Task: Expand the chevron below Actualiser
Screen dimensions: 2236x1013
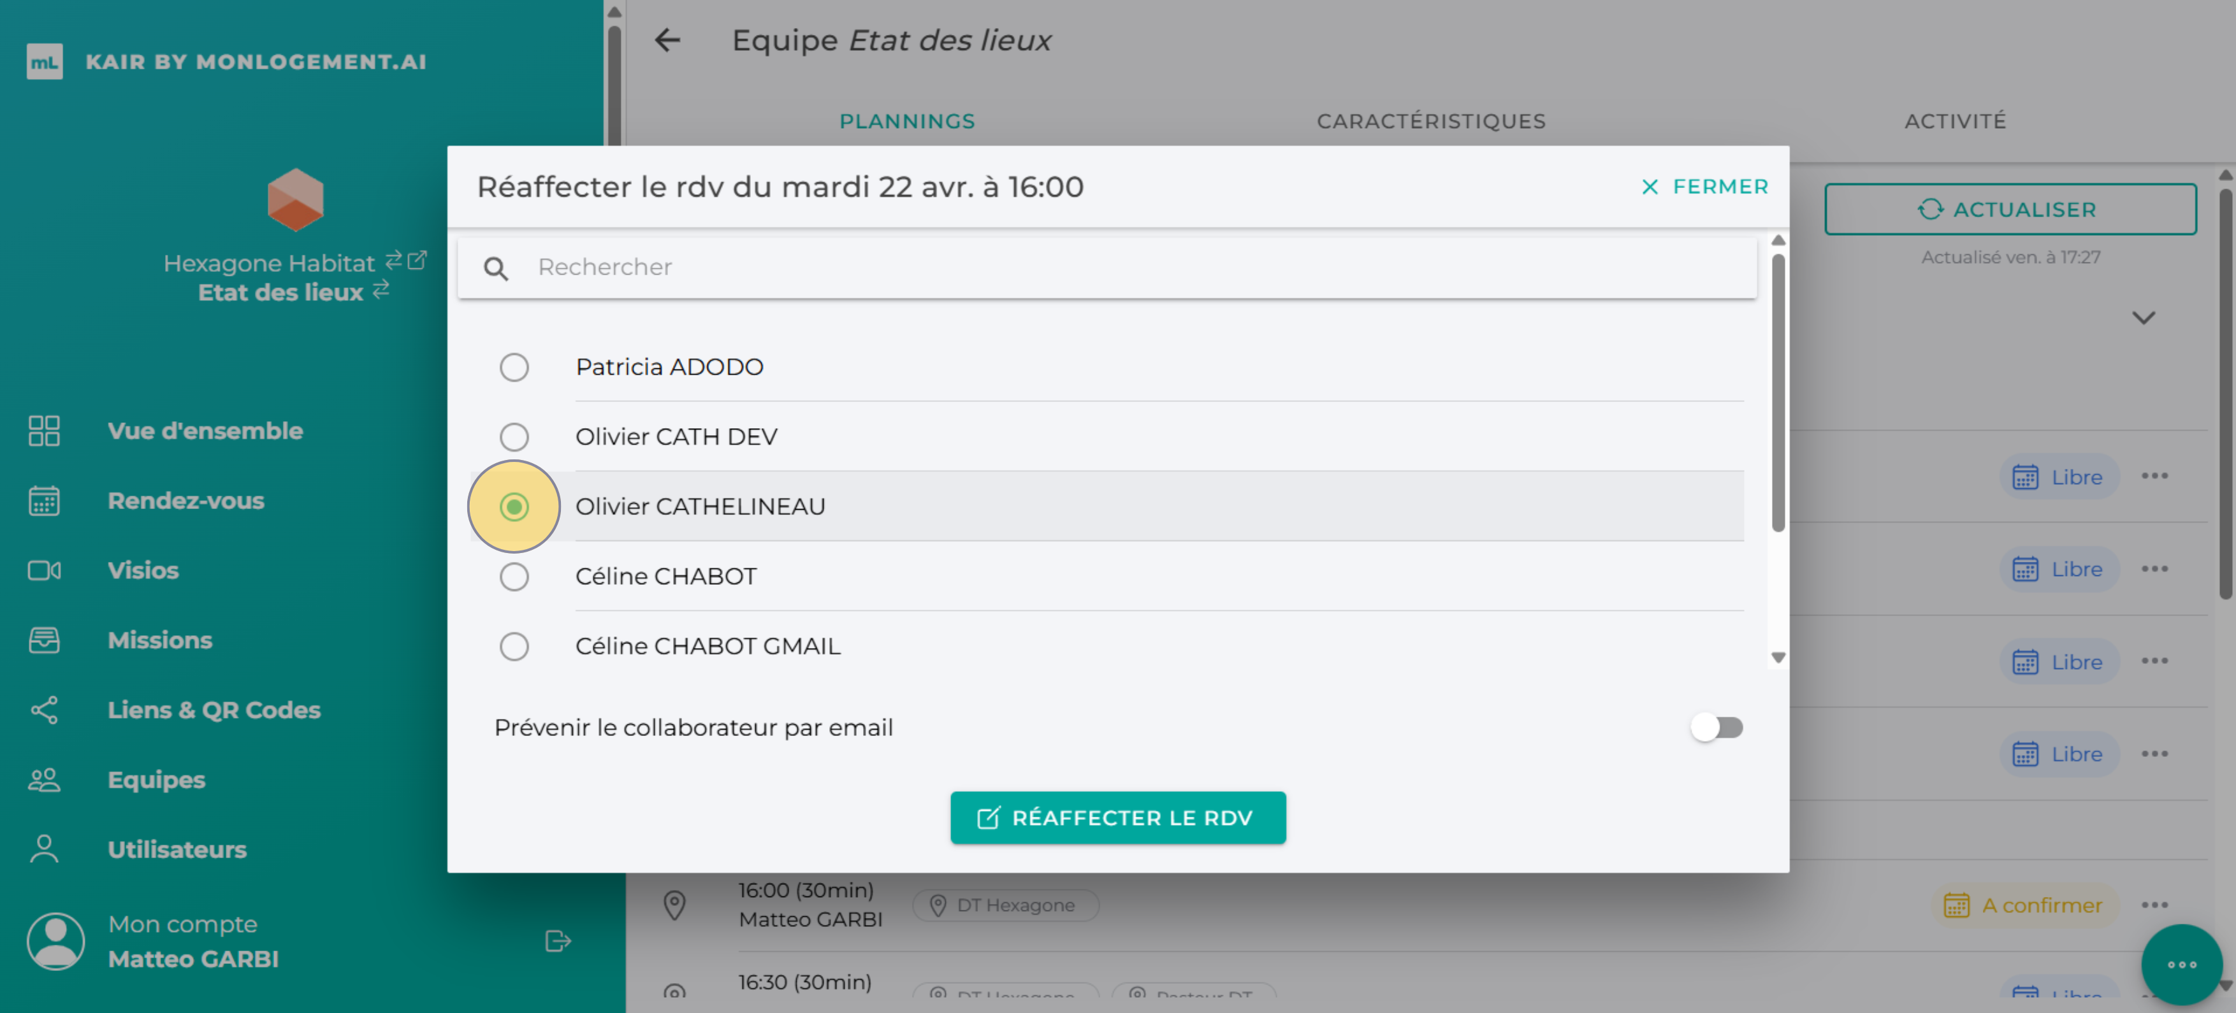Action: (2143, 319)
